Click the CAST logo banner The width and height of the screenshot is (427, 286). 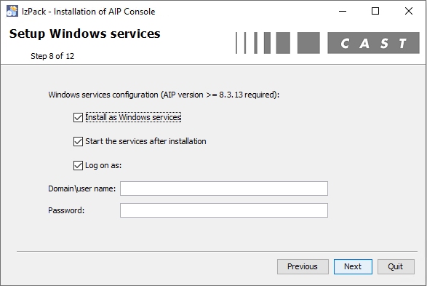tap(327, 43)
